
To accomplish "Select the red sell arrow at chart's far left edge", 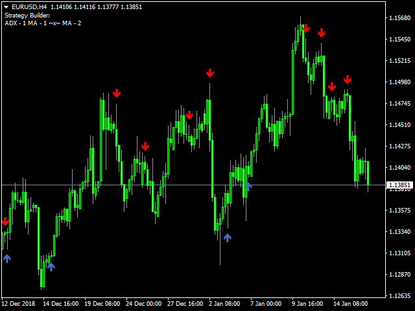I will 5,222.
